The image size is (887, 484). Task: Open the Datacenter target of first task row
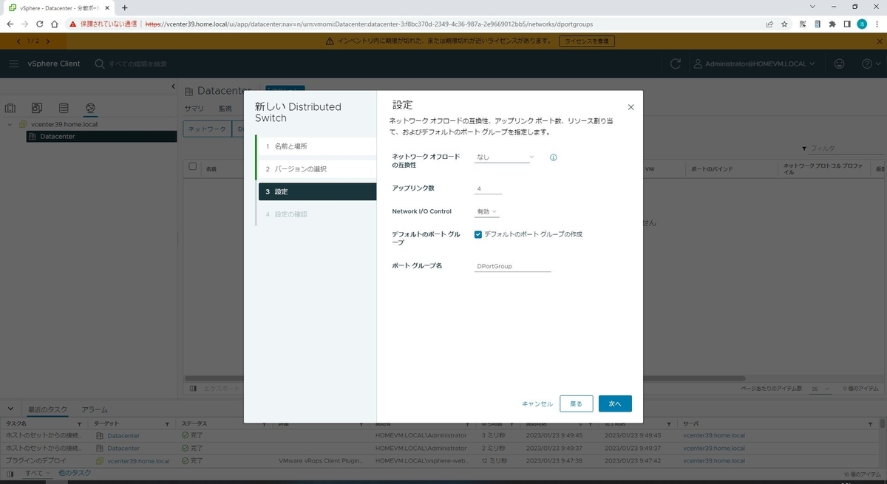(x=123, y=435)
